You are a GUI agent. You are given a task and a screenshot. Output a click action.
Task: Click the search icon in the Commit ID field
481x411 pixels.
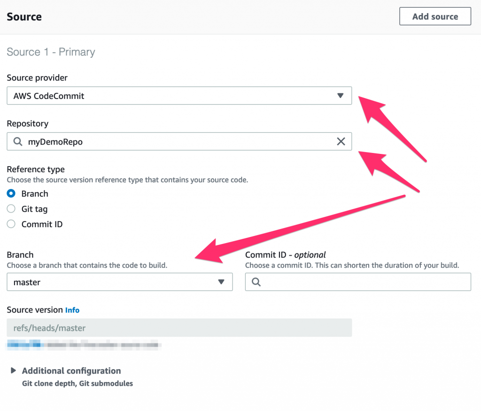click(x=255, y=282)
